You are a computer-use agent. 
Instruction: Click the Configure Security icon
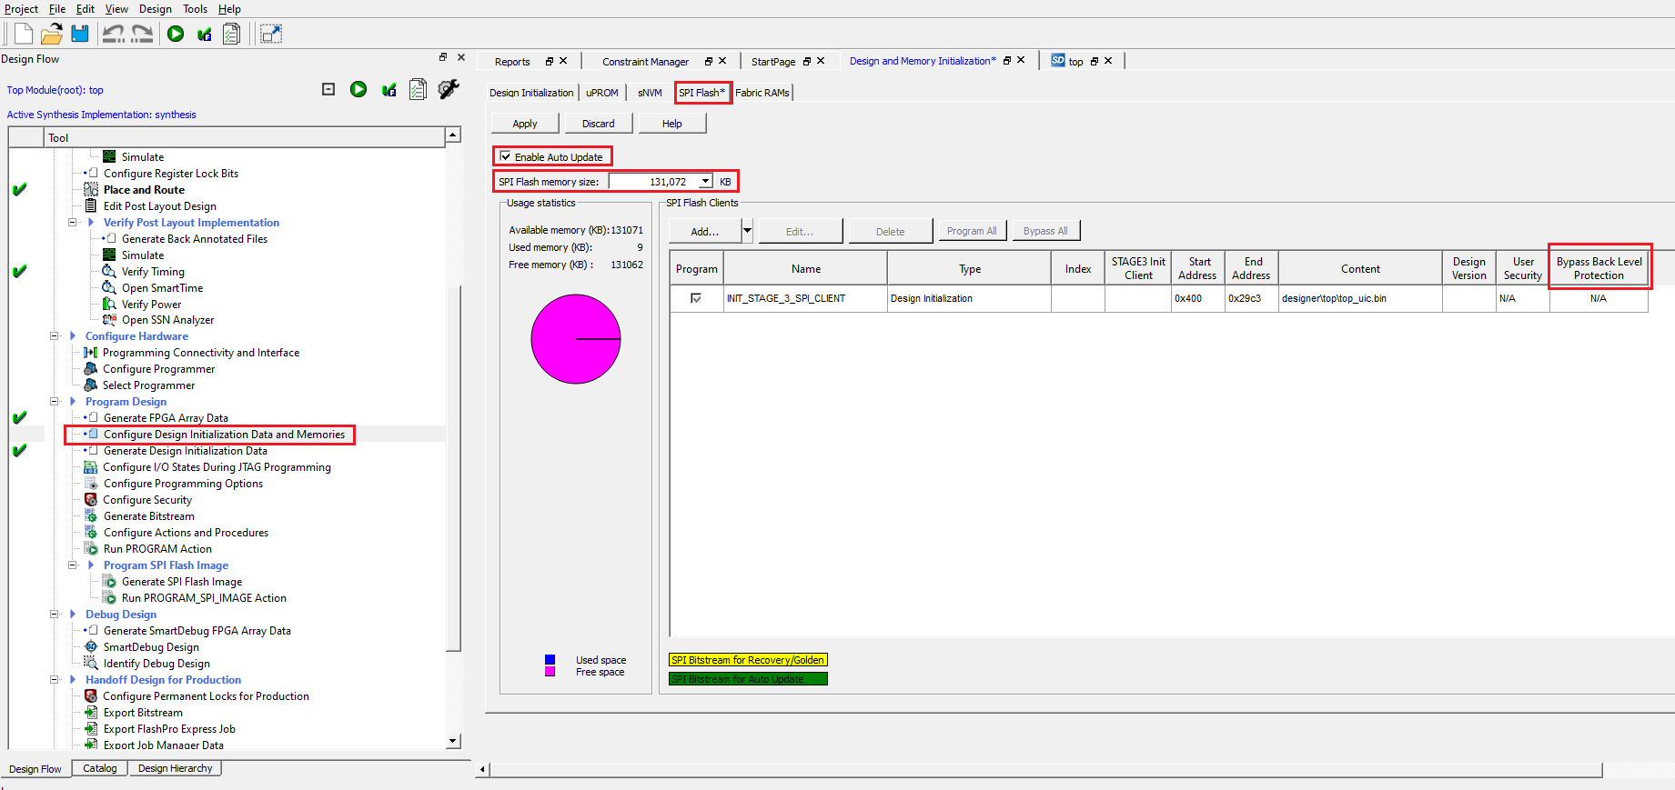[x=91, y=499]
